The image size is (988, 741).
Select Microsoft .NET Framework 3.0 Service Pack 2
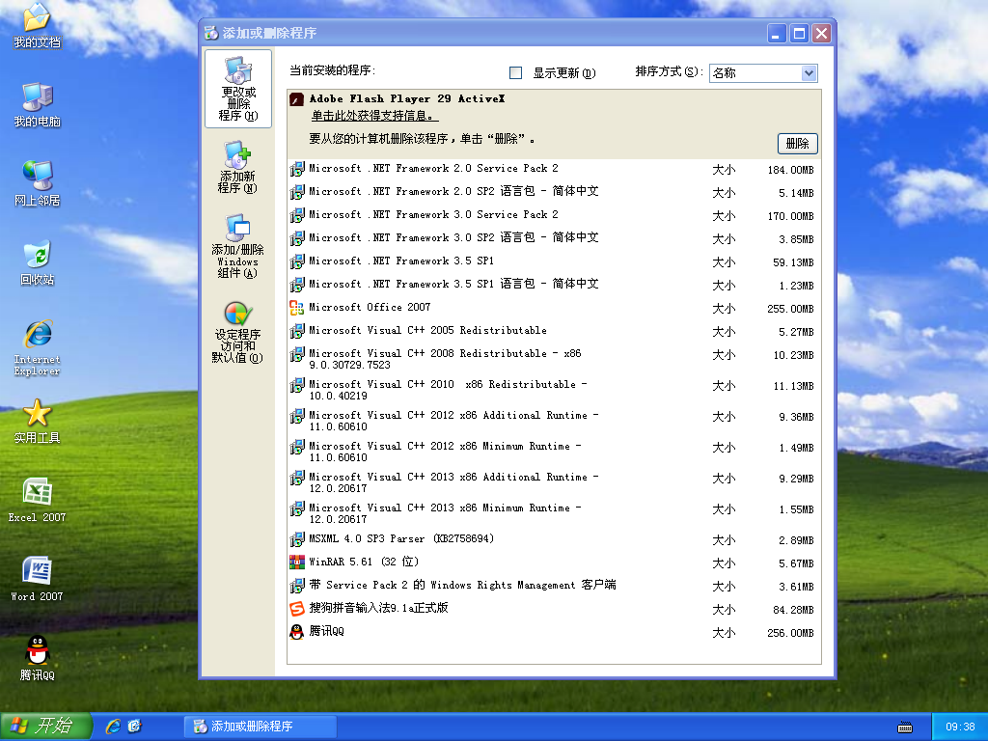click(554, 215)
